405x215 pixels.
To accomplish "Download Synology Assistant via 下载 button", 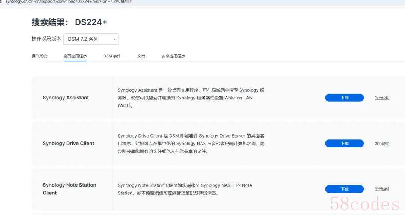I will 344,98.
